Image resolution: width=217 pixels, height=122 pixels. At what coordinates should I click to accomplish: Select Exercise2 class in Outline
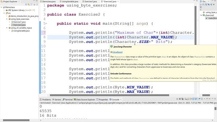[x=209, y=15]
